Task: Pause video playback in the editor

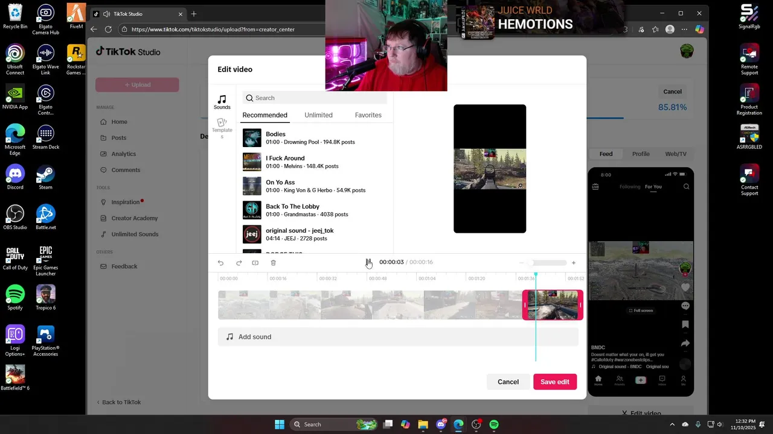Action: pos(368,262)
